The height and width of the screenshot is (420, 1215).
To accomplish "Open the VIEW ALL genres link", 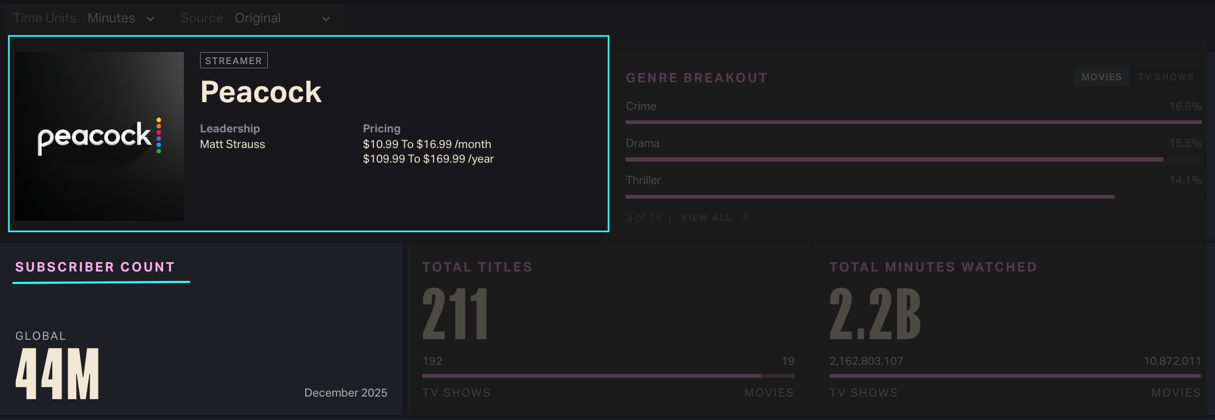I will [706, 218].
